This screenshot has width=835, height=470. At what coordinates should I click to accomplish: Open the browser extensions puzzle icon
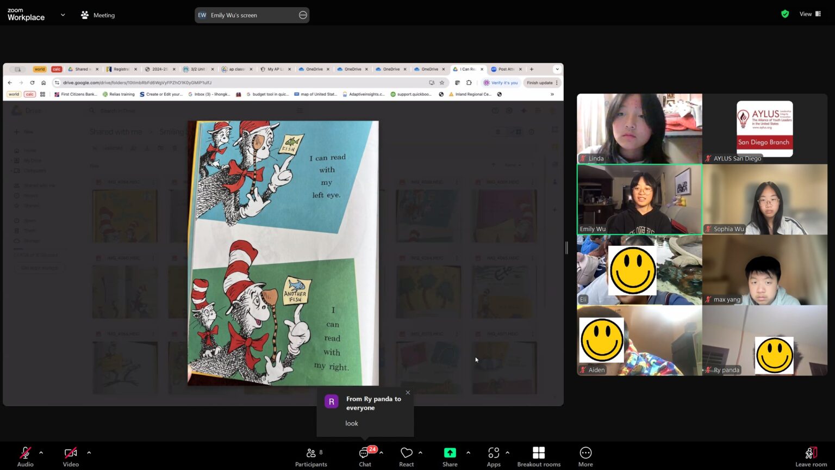coord(469,83)
